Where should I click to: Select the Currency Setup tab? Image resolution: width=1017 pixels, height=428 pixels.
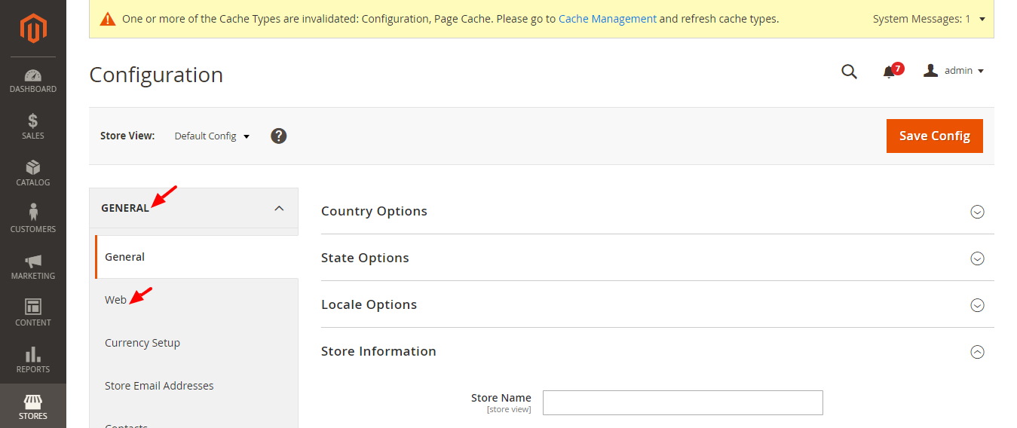[x=142, y=343]
